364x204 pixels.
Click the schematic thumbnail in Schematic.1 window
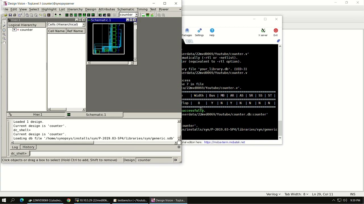109,39
